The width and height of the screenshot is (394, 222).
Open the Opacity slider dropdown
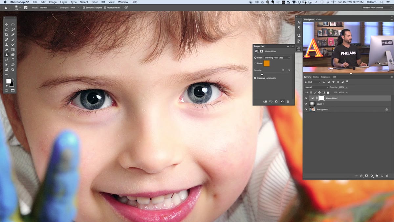(347, 87)
